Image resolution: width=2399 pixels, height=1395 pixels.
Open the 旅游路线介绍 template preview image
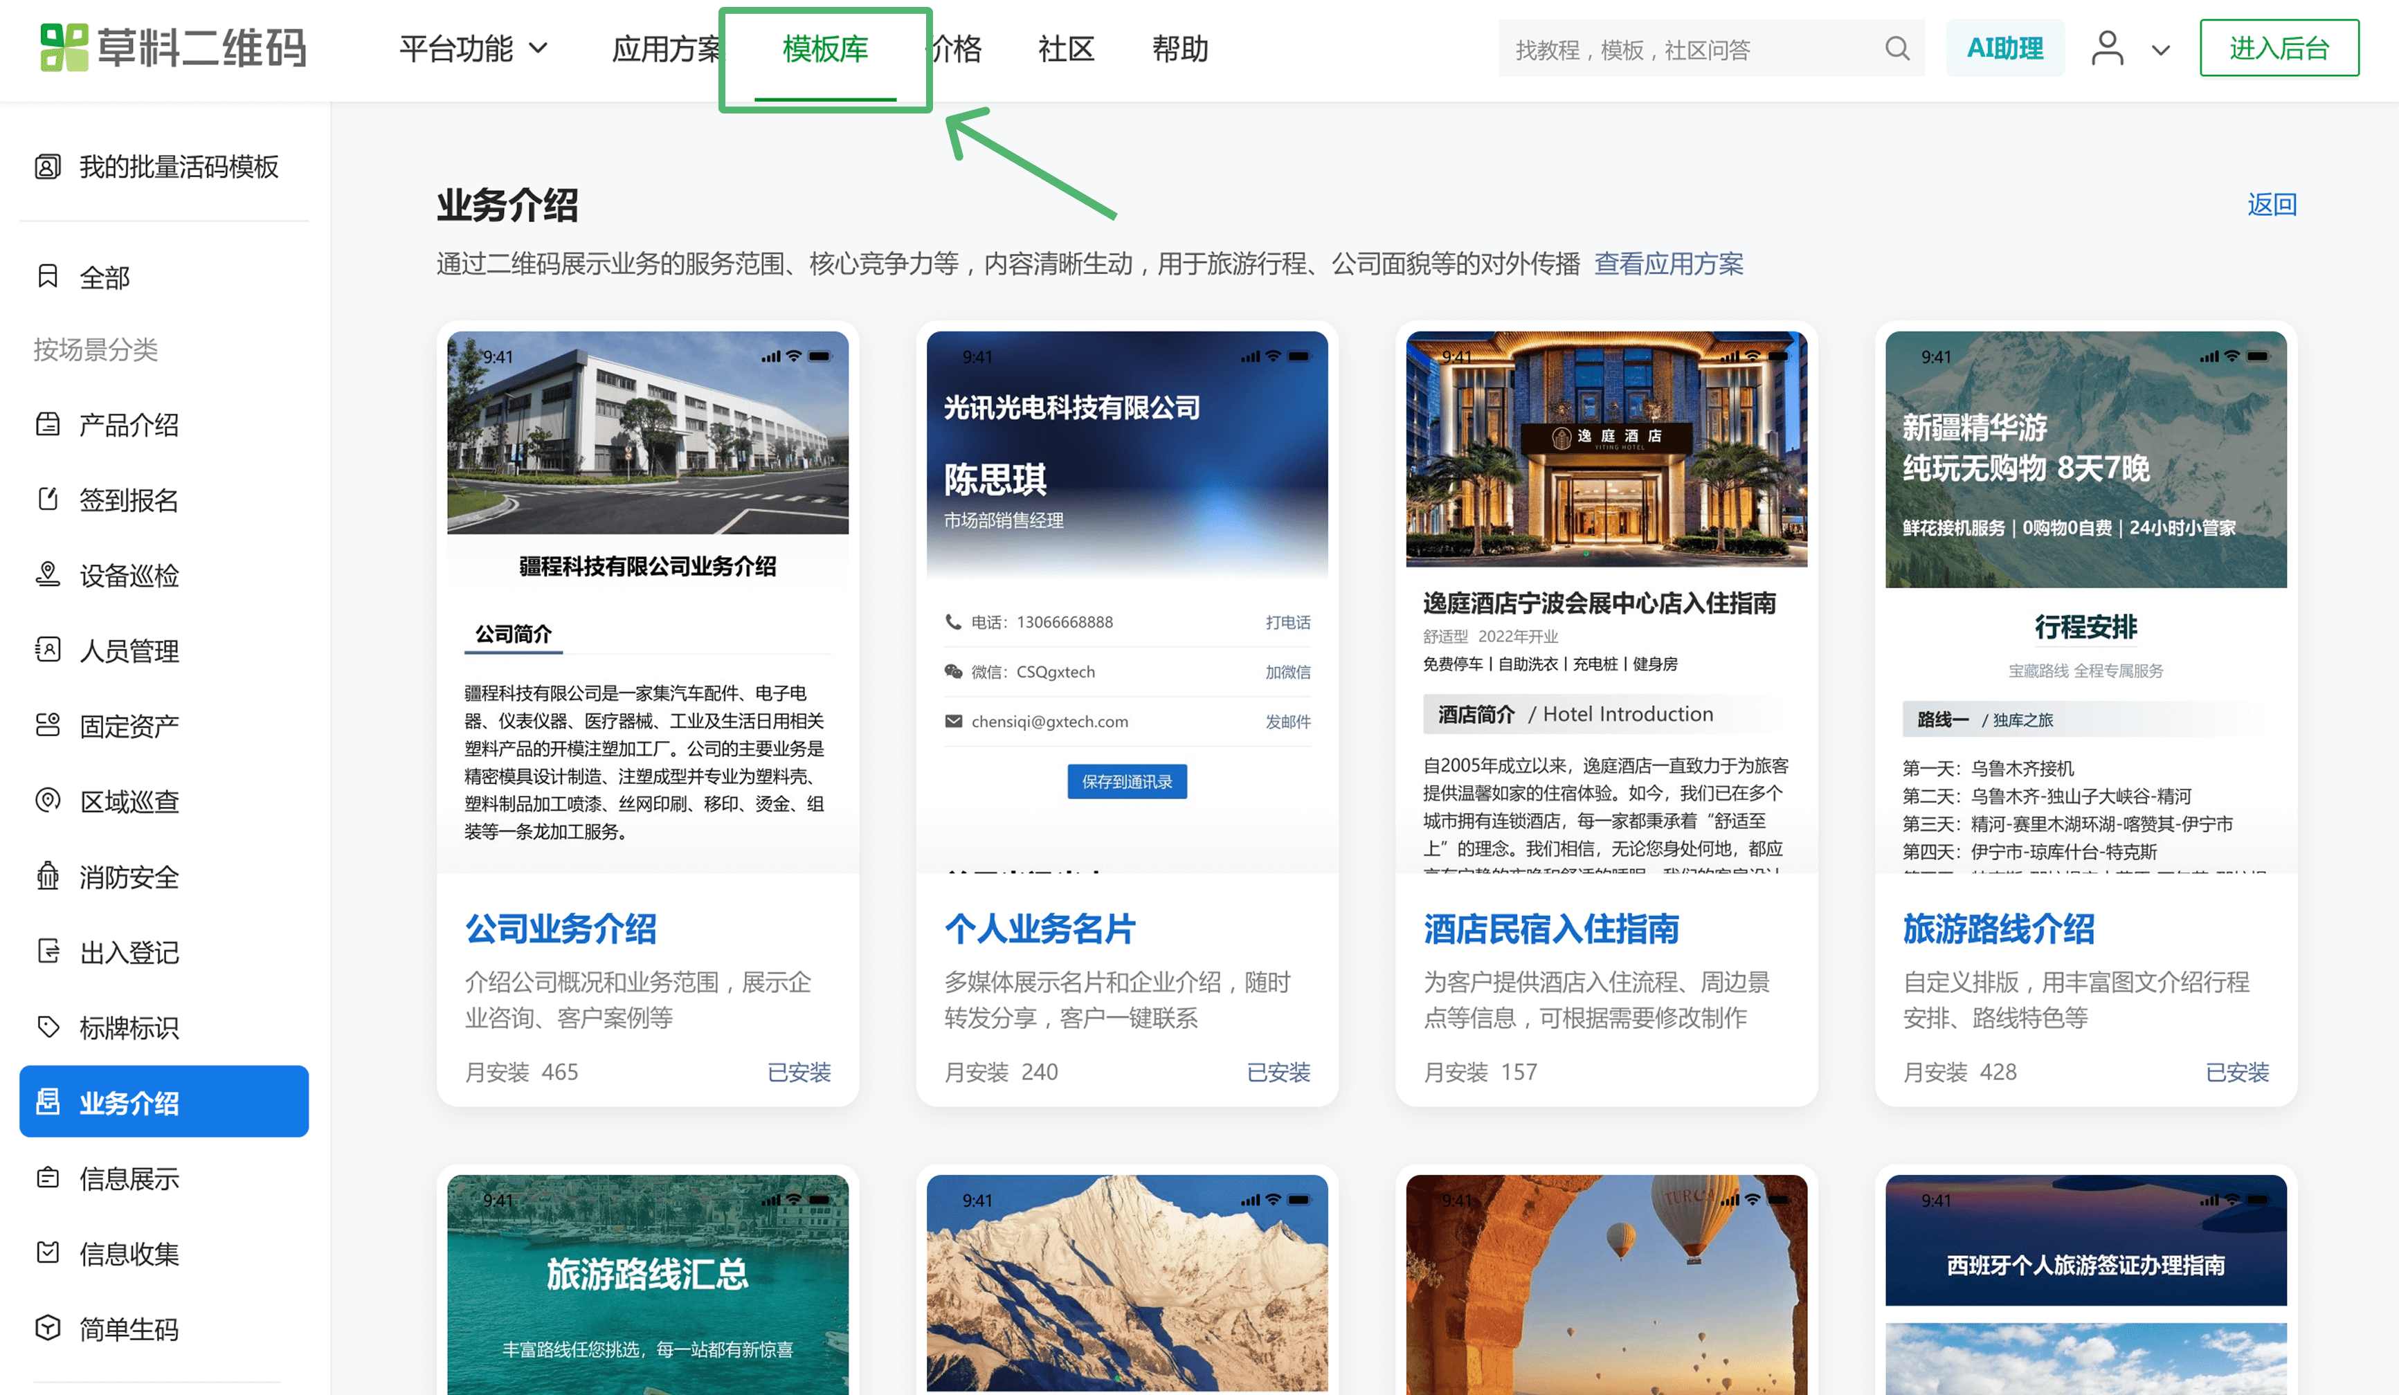(x=2085, y=601)
